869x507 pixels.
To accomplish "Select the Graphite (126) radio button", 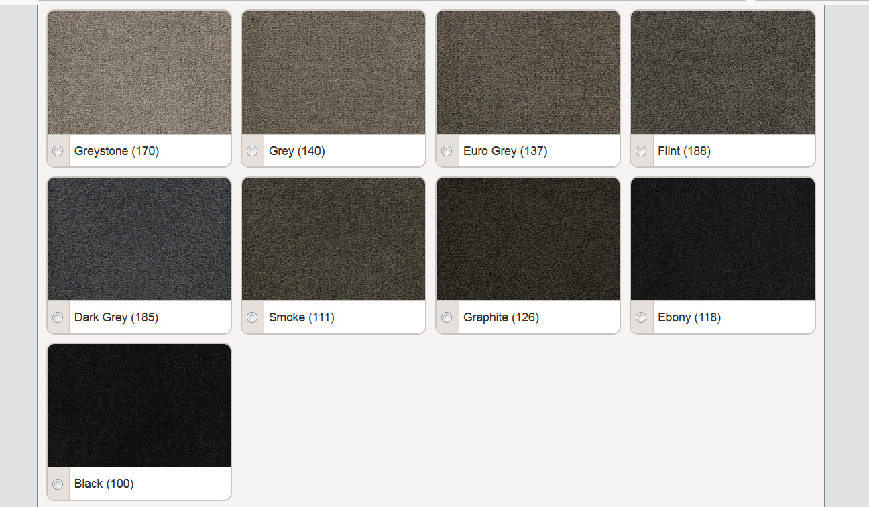I will pos(447,317).
